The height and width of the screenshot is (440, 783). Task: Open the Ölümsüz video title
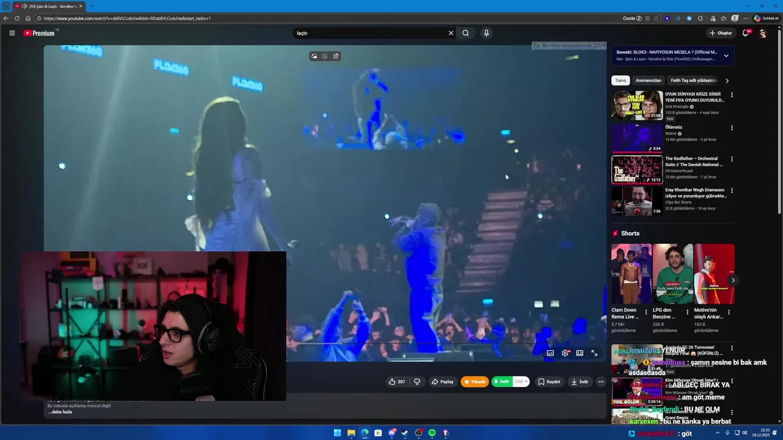[674, 127]
